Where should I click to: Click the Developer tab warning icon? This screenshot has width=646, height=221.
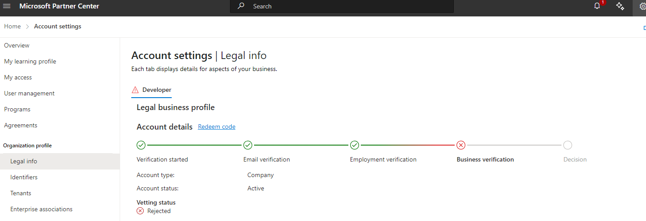[135, 90]
